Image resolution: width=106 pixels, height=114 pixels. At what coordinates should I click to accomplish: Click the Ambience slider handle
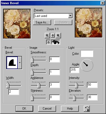[x=39, y=85]
